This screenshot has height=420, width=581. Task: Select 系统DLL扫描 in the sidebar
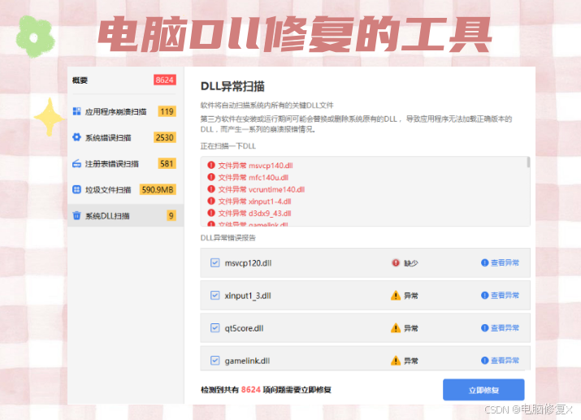[x=125, y=215]
